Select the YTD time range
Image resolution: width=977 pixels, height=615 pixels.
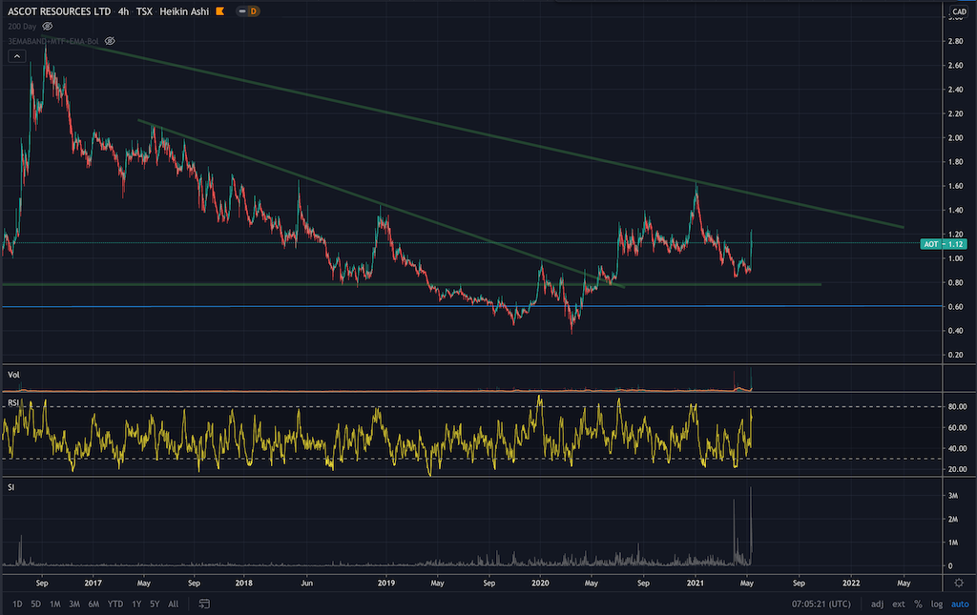114,604
